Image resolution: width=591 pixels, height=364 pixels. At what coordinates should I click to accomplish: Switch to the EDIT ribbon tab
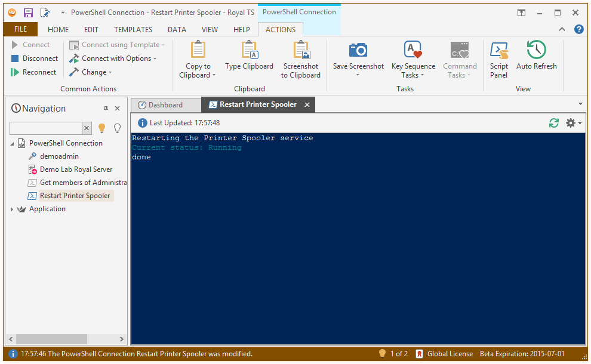(x=91, y=30)
